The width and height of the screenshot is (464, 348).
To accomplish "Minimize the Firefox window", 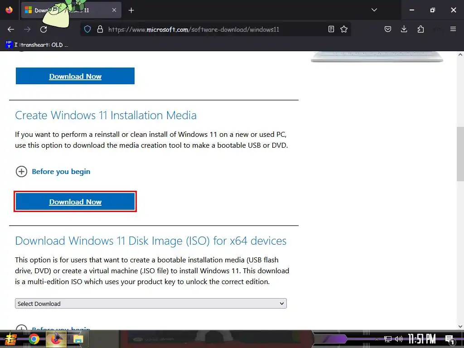I will point(411,10).
